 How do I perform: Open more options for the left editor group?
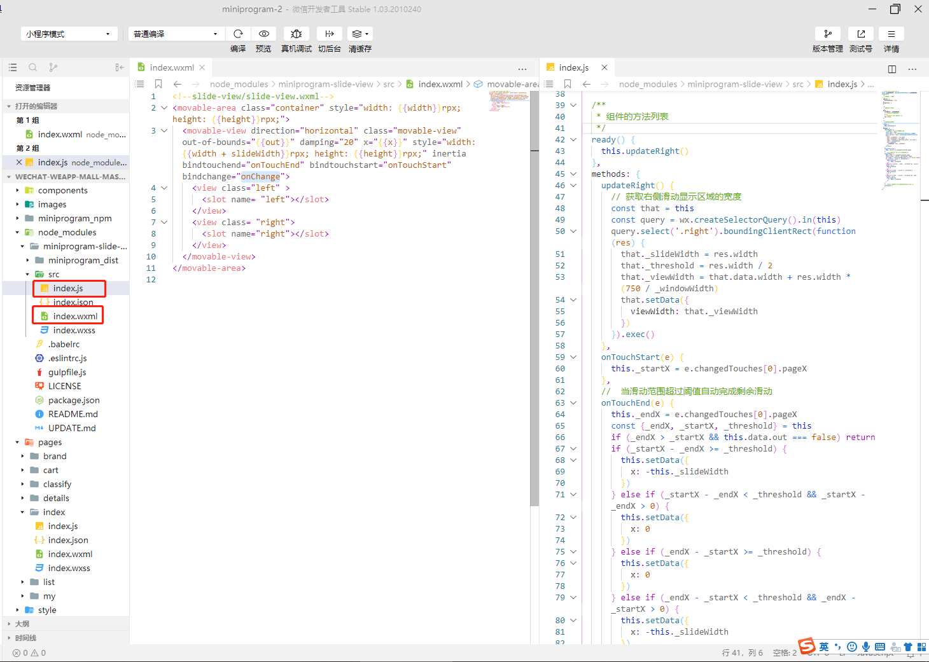[522, 69]
